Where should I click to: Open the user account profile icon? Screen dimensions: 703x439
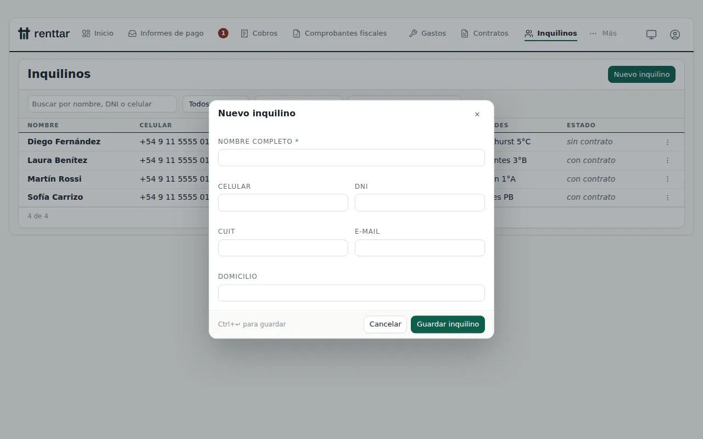pyautogui.click(x=675, y=34)
